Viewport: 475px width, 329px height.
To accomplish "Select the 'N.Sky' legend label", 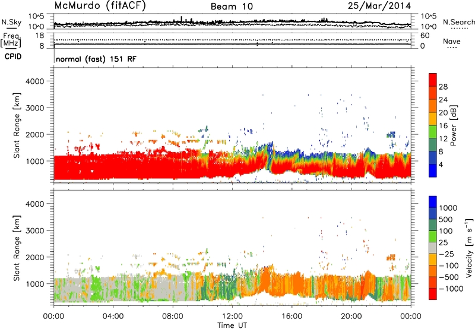I will pyautogui.click(x=11, y=22).
